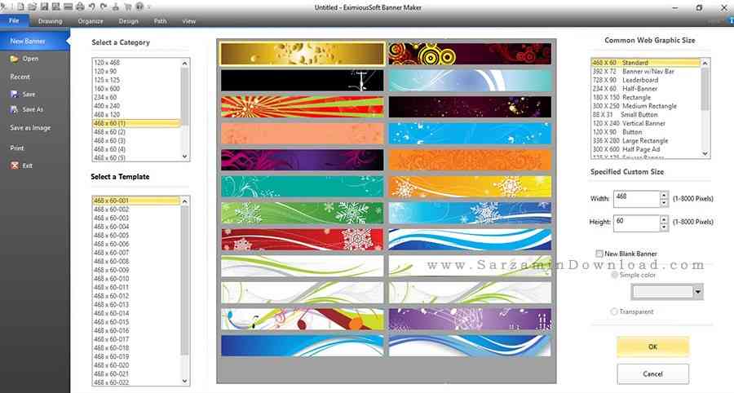Enable the New Blank Banner checkbox
Screen dimensions: 734x393
[x=600, y=254]
